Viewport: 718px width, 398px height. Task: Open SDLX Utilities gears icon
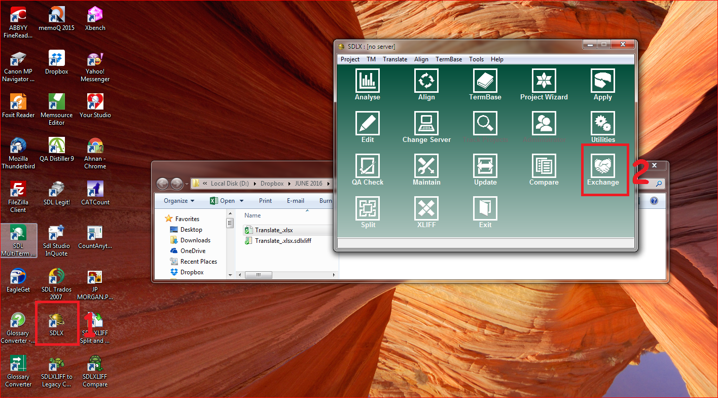(x=603, y=127)
